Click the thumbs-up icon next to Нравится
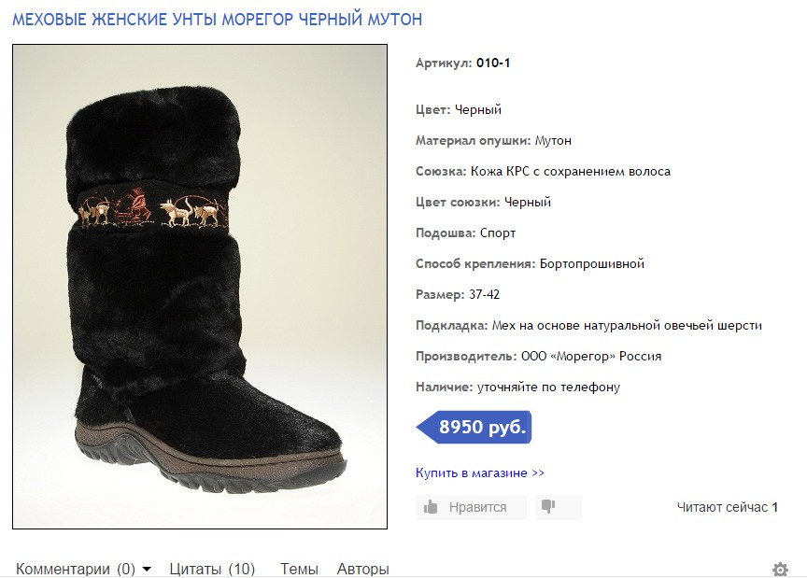Image resolution: width=807 pixels, height=578 pixels. pyautogui.click(x=431, y=507)
